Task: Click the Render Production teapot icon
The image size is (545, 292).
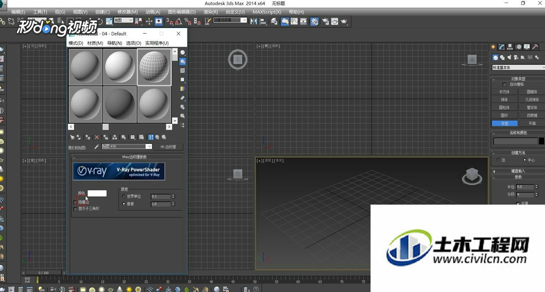Action: [x=344, y=21]
